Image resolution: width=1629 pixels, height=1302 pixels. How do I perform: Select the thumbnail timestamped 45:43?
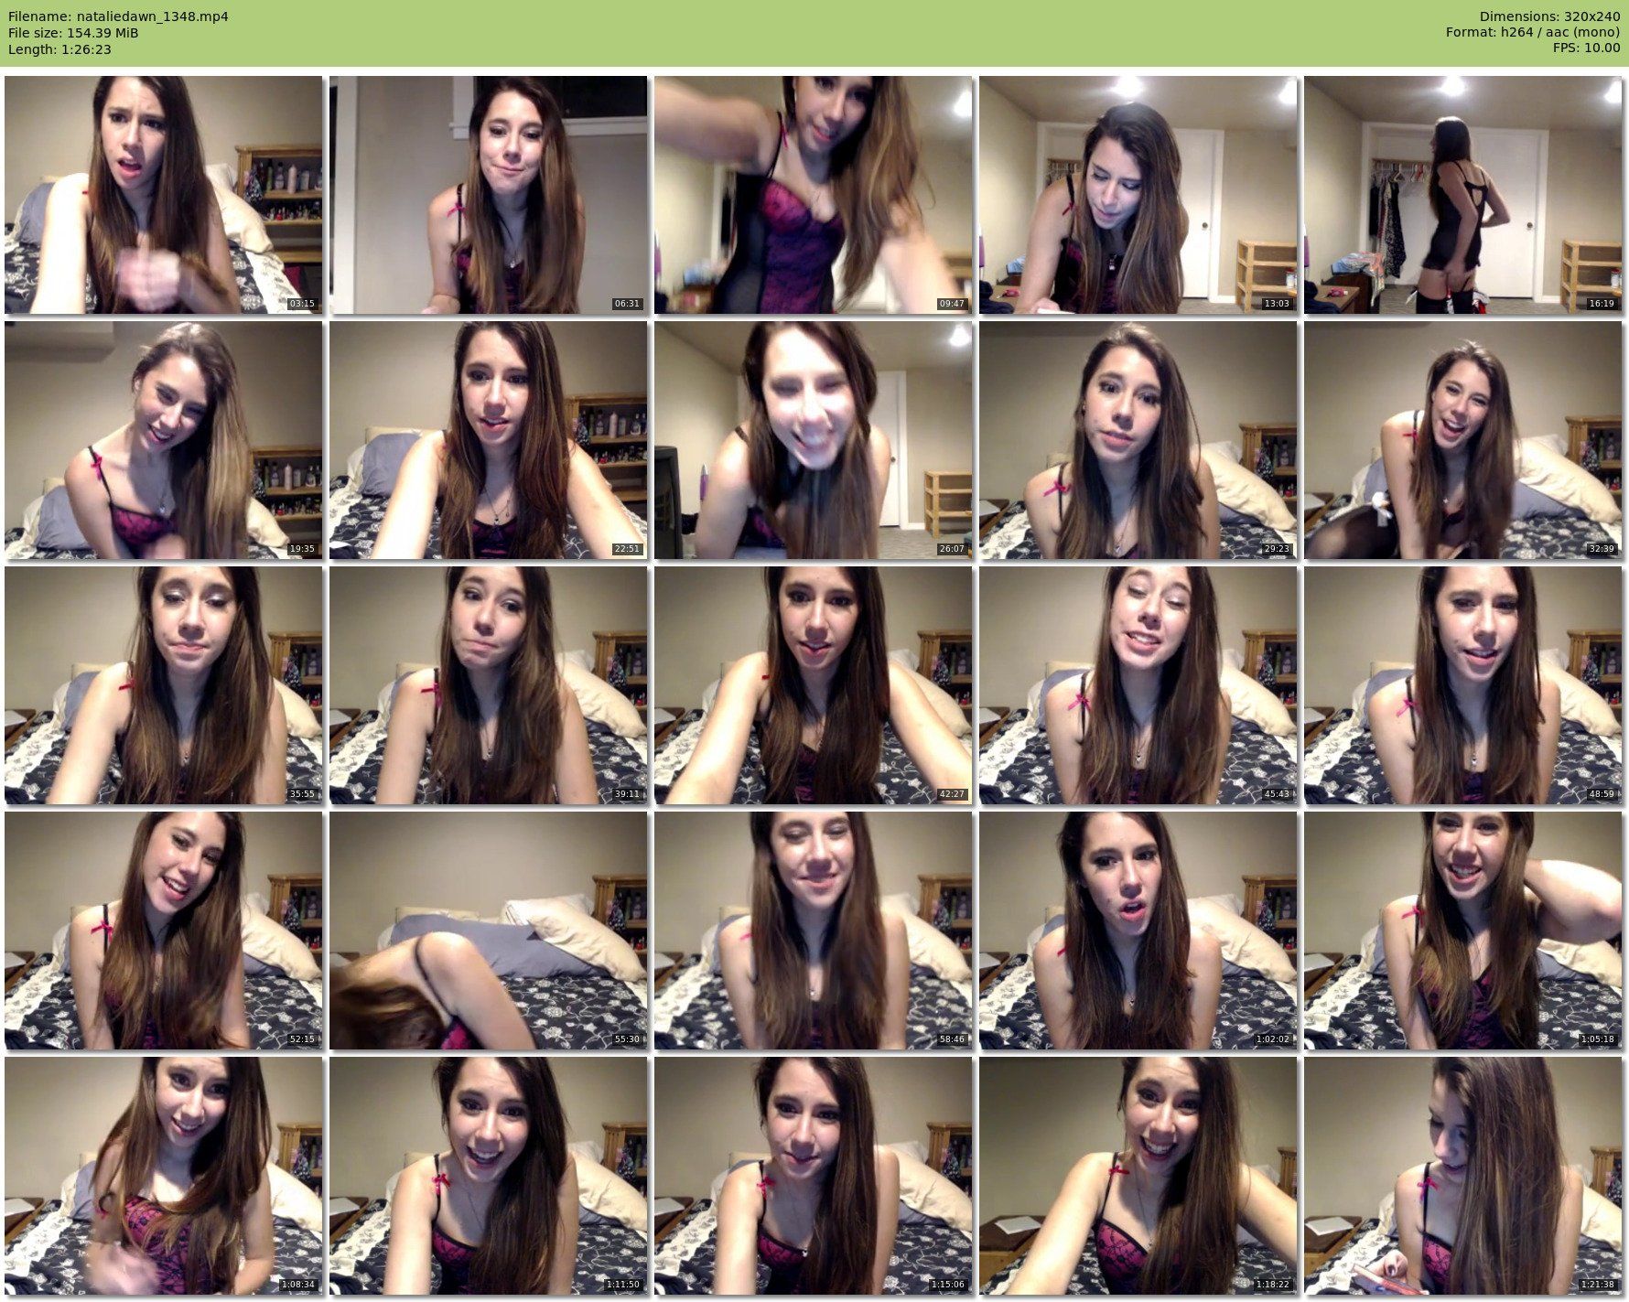click(1138, 685)
